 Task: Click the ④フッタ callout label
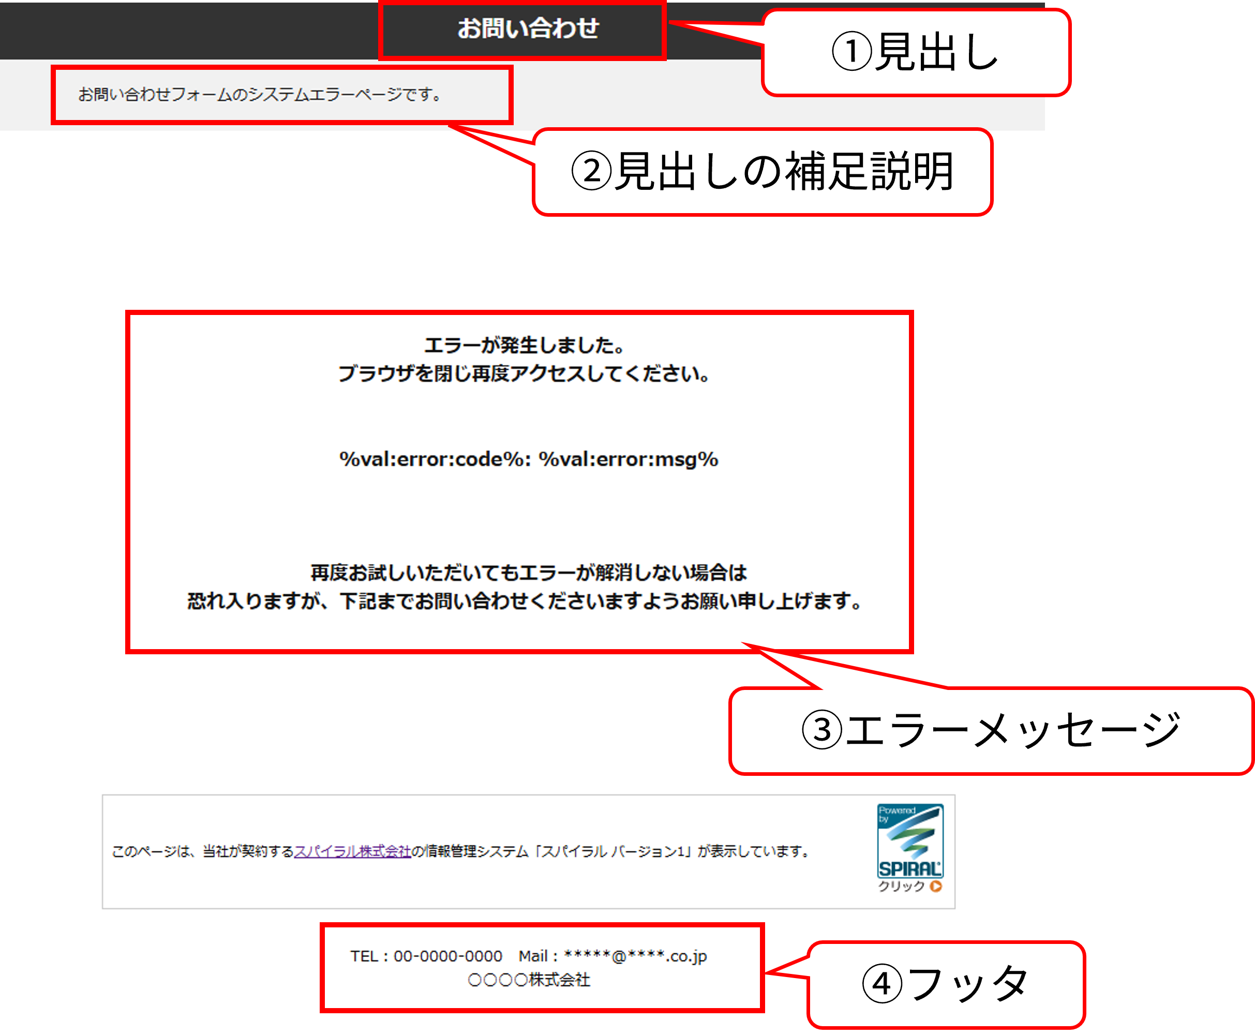(x=945, y=984)
